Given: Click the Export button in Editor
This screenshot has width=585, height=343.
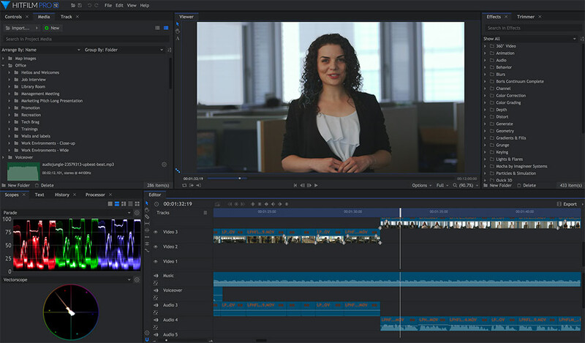Looking at the screenshot, I should click(x=567, y=204).
